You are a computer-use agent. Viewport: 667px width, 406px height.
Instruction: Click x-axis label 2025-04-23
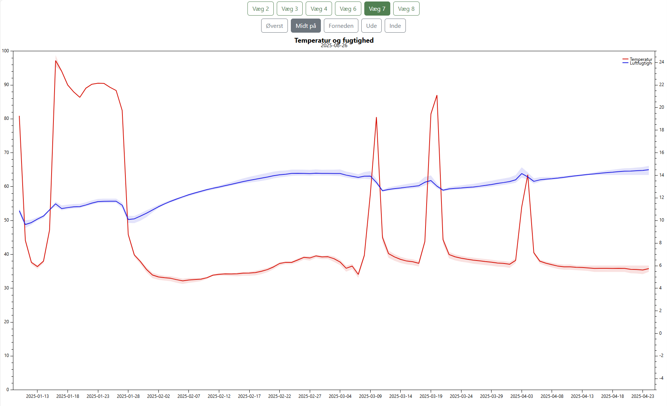coord(643,396)
